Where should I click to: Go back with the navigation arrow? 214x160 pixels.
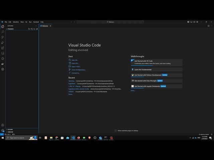point(71,22)
